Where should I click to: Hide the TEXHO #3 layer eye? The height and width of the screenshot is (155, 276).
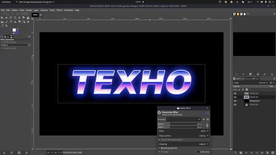[x=235, y=97]
